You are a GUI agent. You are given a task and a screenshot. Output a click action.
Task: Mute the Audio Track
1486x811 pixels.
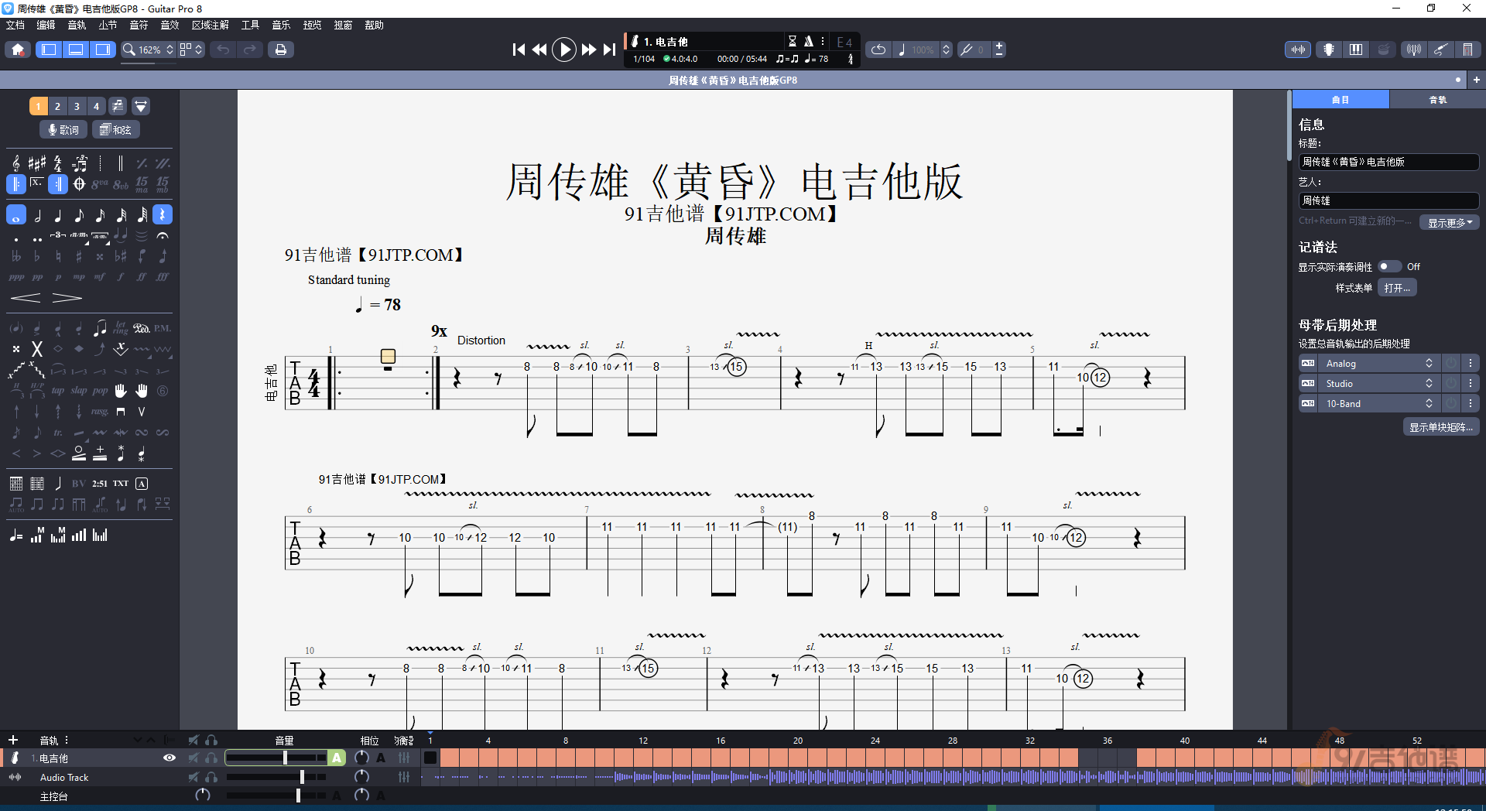193,777
